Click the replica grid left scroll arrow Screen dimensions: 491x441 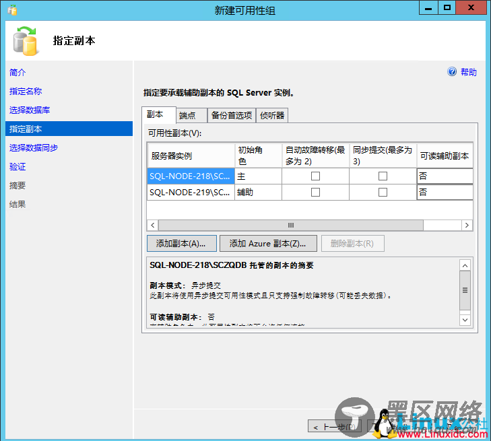[152, 225]
